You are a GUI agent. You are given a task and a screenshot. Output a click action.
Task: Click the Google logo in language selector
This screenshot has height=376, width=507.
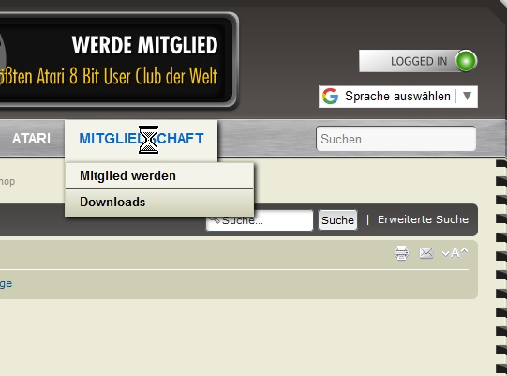click(330, 96)
